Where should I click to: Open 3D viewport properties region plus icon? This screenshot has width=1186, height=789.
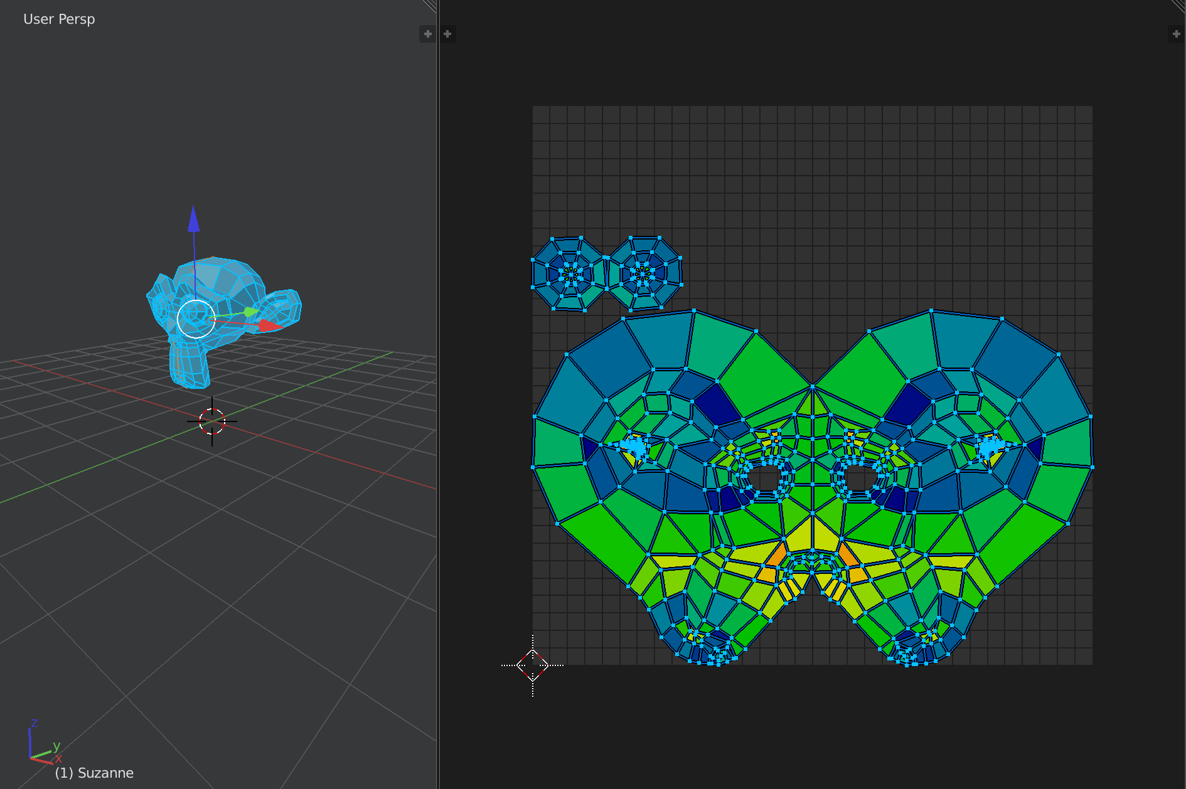427,34
